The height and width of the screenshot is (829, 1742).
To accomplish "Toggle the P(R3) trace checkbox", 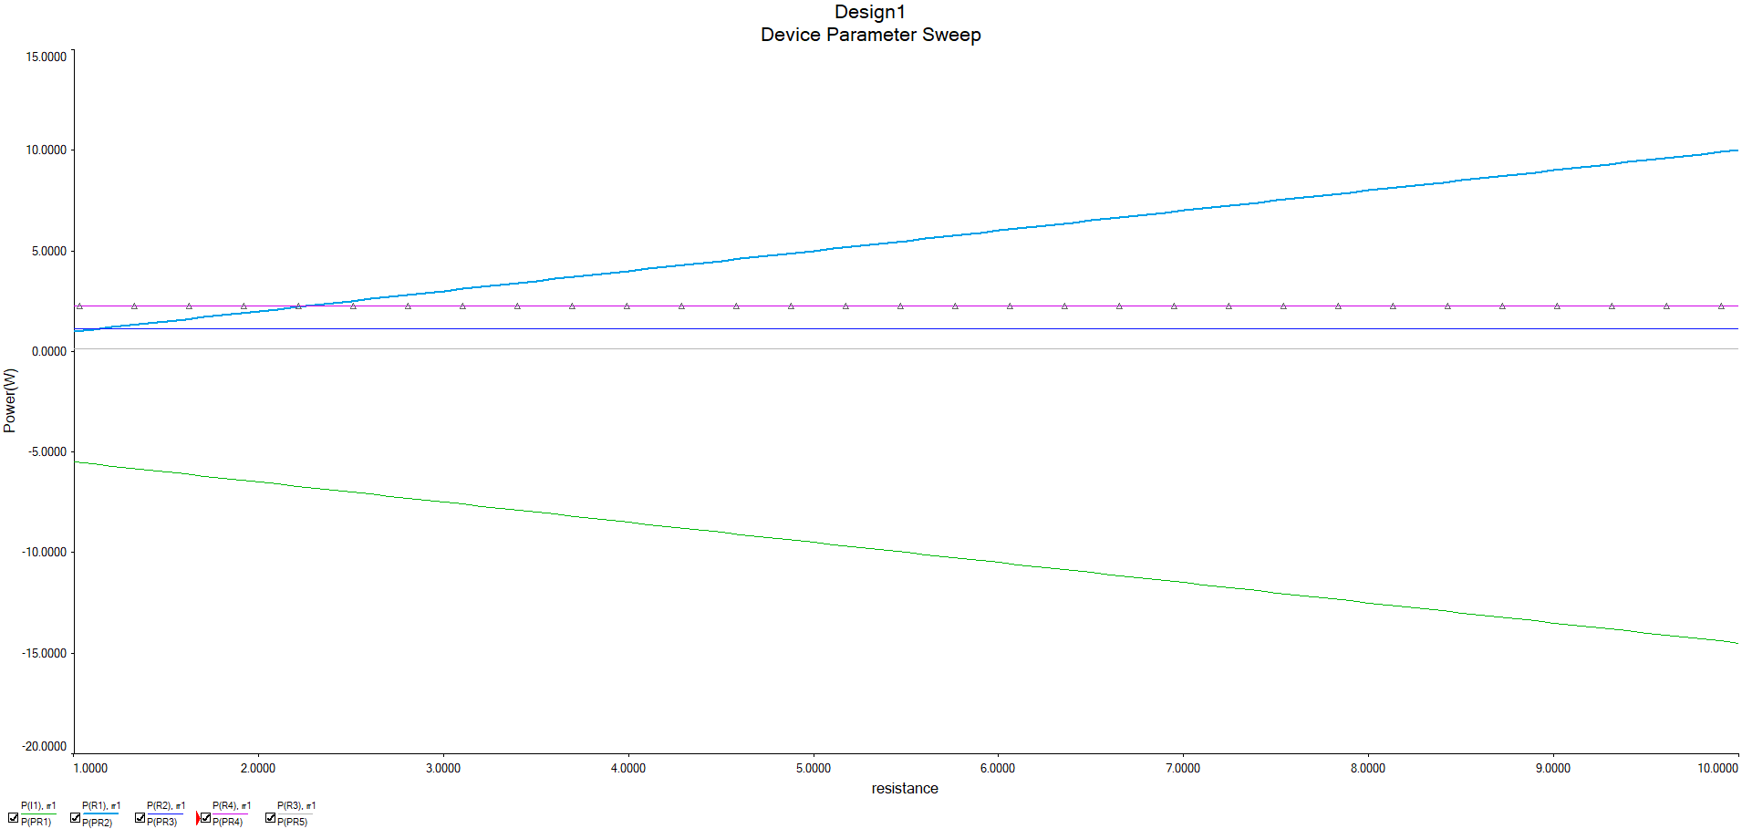I will tap(270, 817).
